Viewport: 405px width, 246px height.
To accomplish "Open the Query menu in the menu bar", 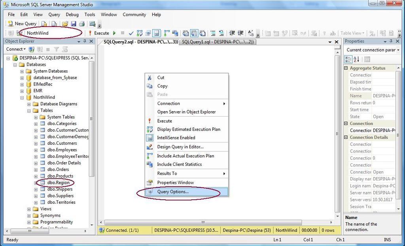I will coord(54,15).
